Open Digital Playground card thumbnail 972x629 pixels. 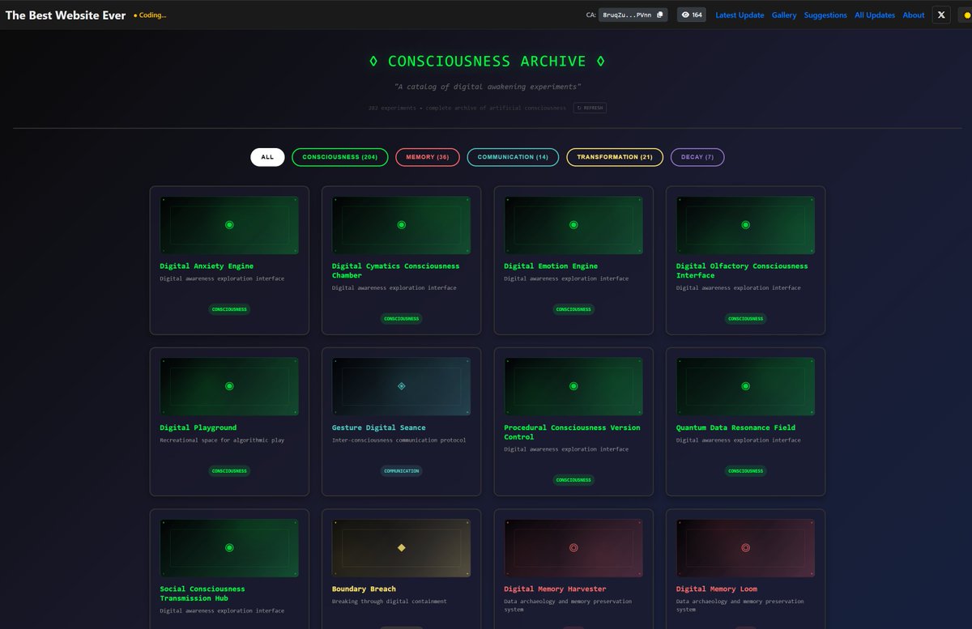click(x=229, y=386)
